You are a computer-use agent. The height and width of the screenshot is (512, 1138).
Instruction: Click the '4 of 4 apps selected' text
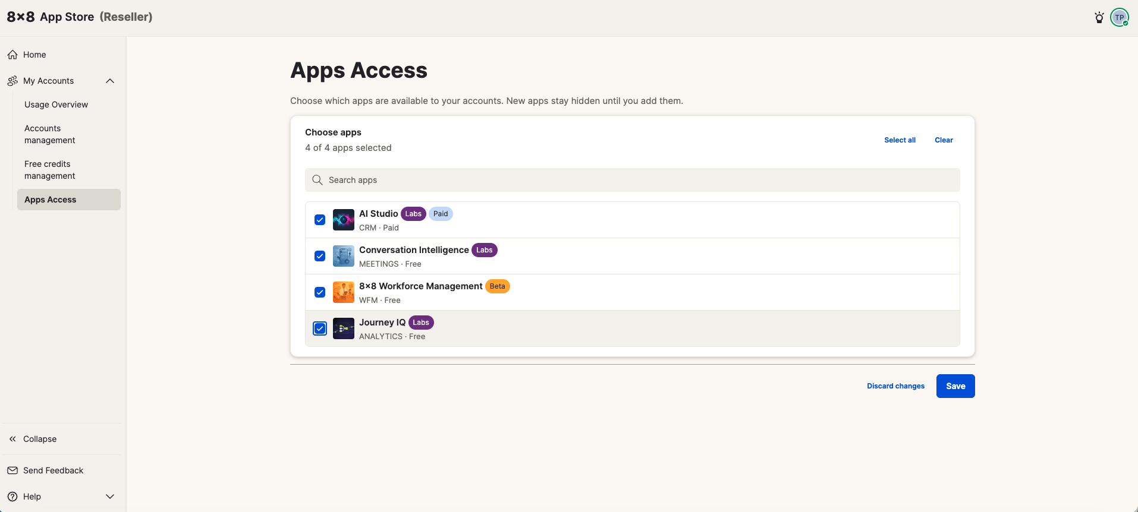[x=348, y=148]
